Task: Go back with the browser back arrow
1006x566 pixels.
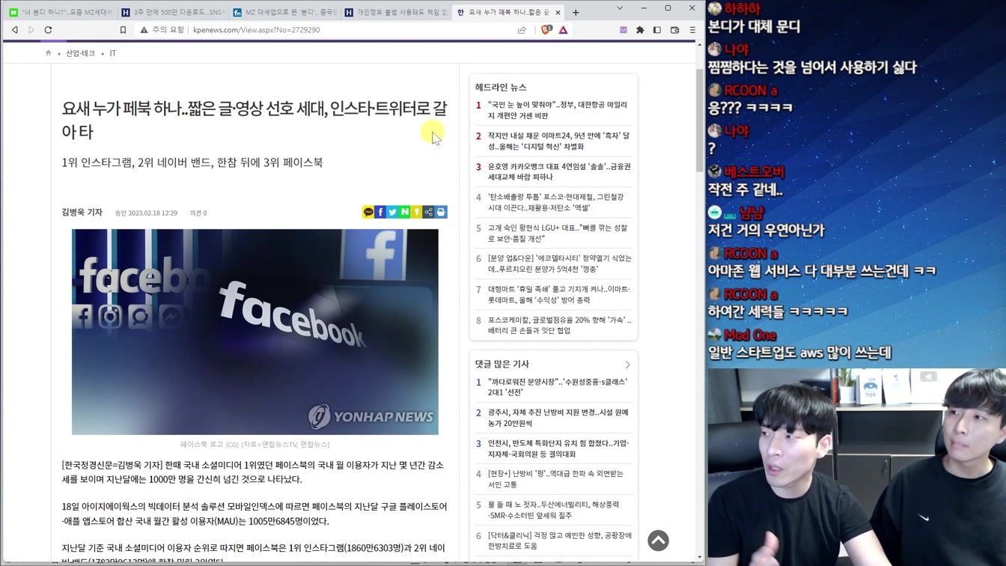Action: [15, 30]
